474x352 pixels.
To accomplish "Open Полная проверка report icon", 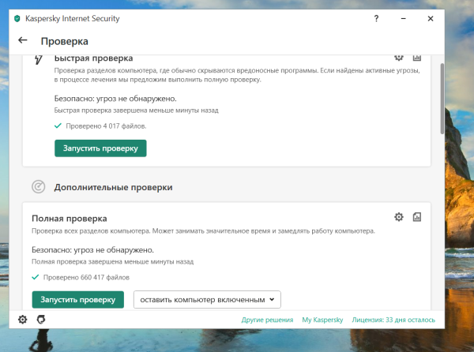I will click(x=417, y=217).
